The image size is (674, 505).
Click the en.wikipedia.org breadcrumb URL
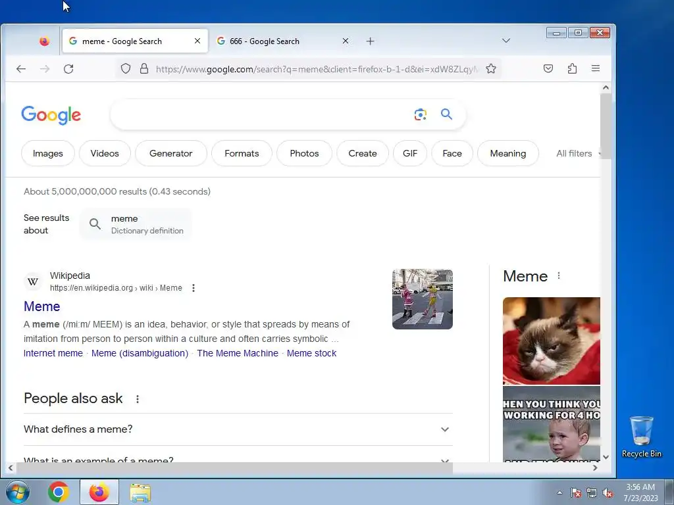click(x=116, y=288)
